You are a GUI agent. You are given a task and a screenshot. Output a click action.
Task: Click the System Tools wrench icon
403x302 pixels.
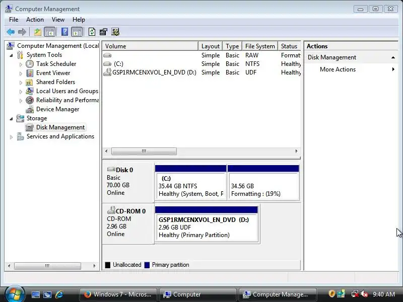[20, 55]
